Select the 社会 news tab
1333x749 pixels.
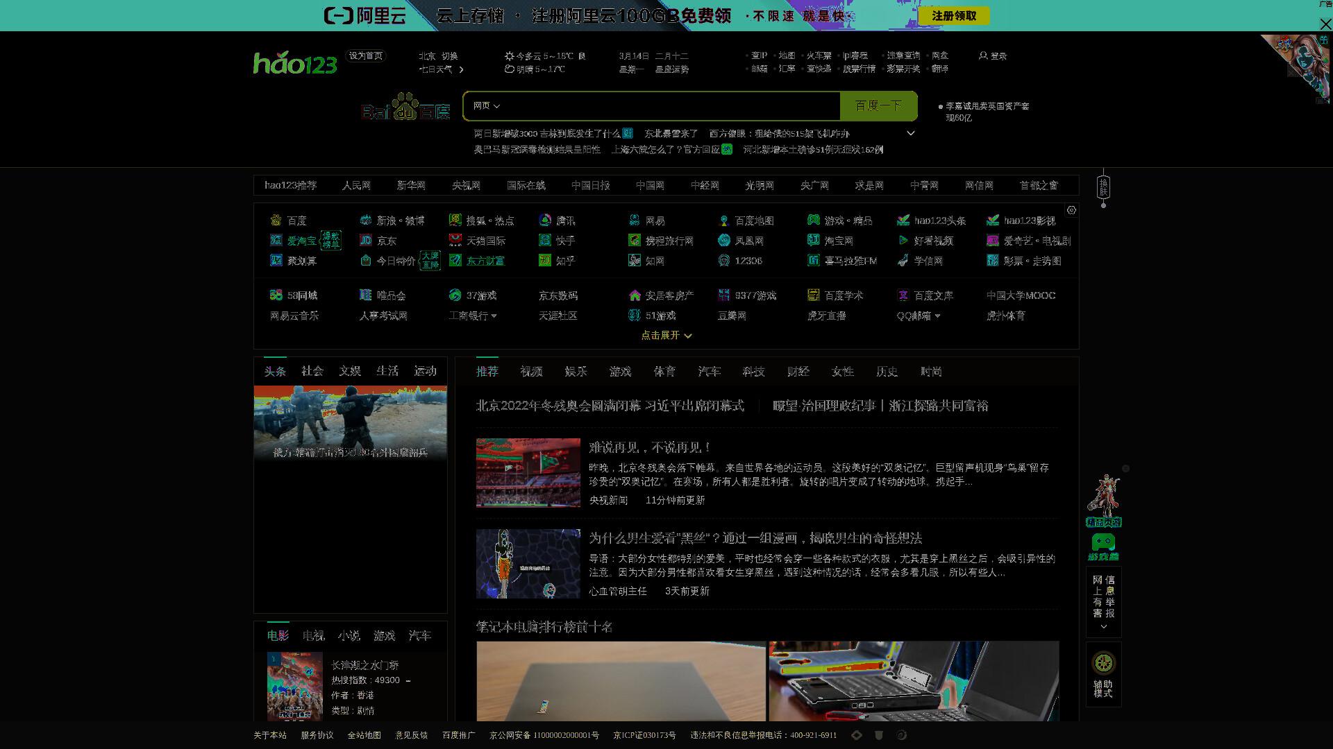tap(312, 371)
